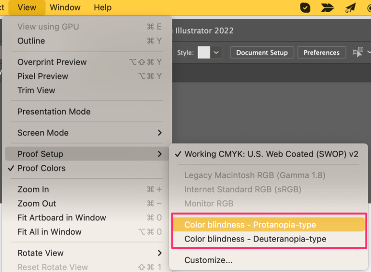Open the Help menu
Image resolution: width=371 pixels, height=272 pixels.
coord(102,7)
